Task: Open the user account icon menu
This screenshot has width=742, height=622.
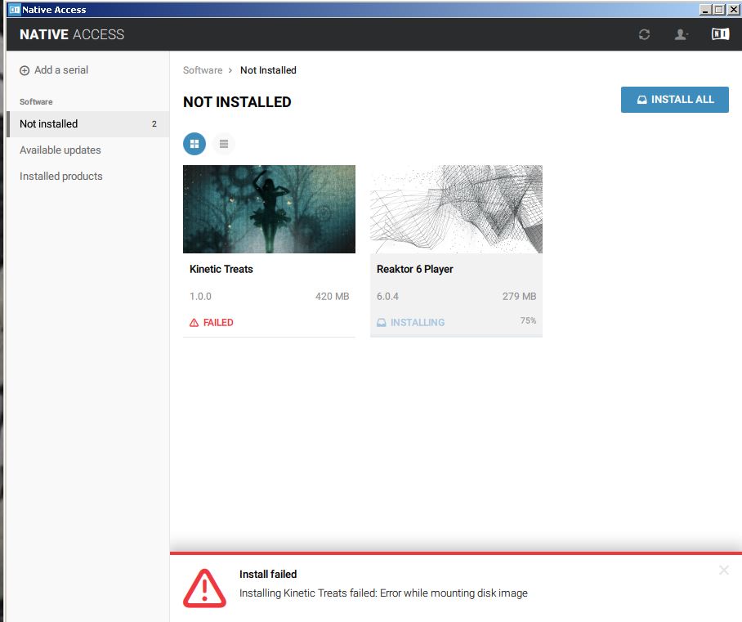Action: click(x=681, y=34)
